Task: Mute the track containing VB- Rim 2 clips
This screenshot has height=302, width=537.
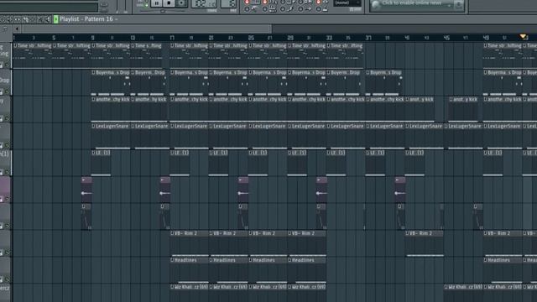Action: pyautogui.click(x=7, y=253)
